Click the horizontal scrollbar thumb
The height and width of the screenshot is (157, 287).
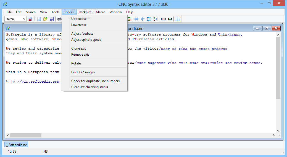click(26, 136)
